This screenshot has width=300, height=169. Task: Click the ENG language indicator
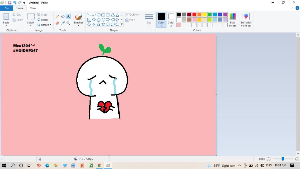(269, 165)
